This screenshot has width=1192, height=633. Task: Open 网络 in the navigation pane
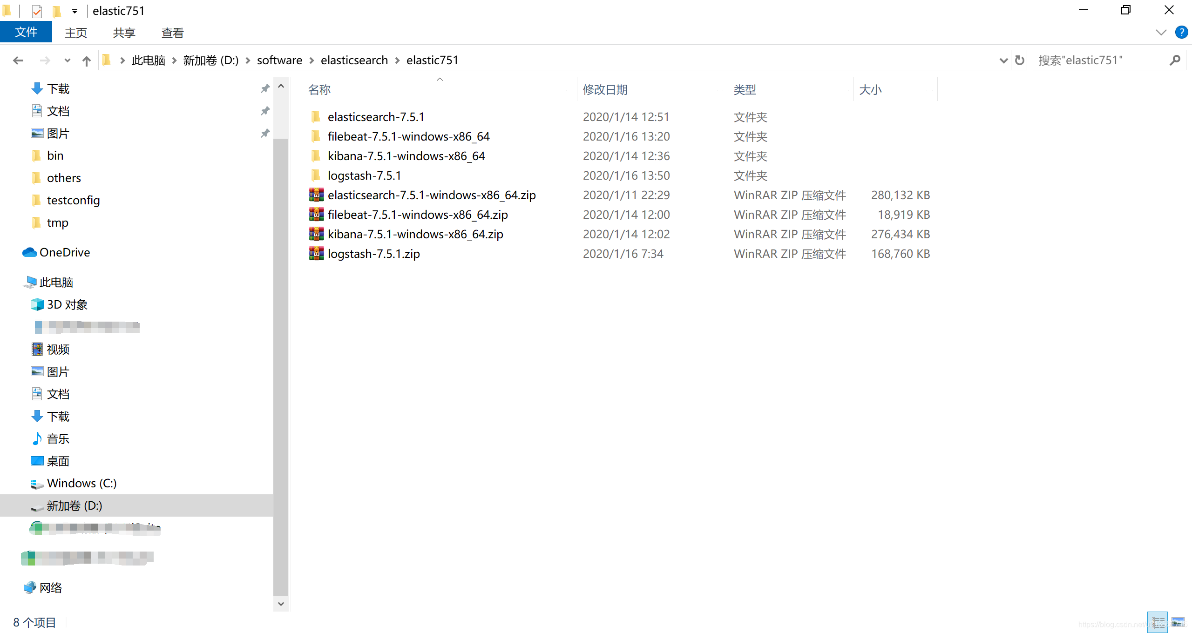pos(50,588)
